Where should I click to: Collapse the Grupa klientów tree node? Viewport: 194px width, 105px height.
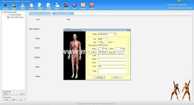[3, 12]
